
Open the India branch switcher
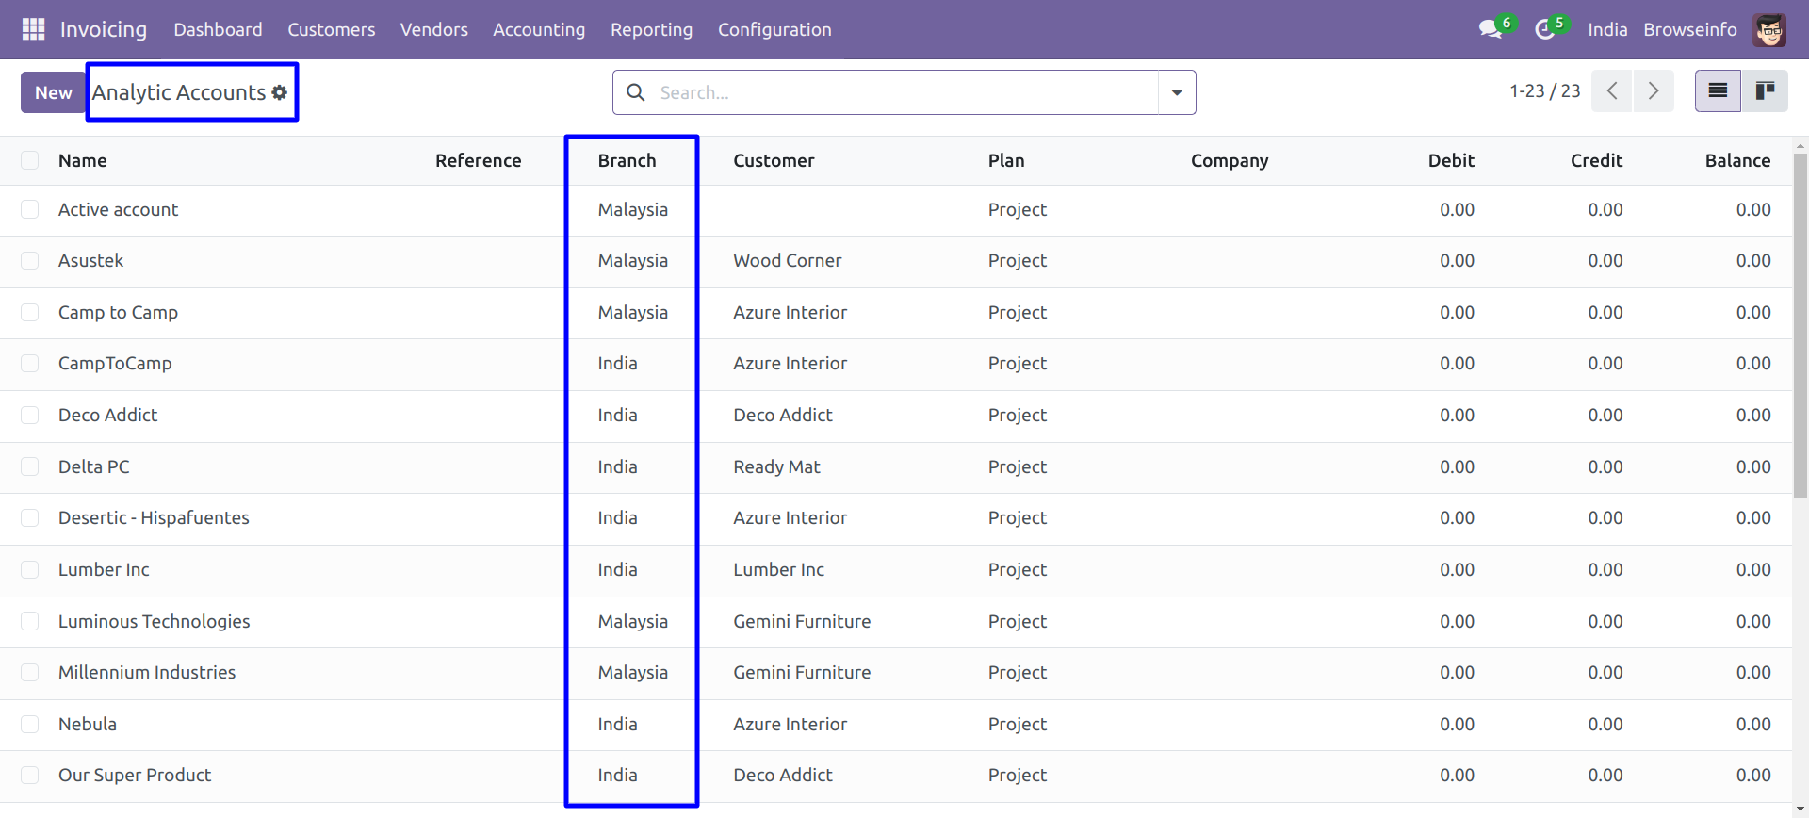tap(1606, 29)
